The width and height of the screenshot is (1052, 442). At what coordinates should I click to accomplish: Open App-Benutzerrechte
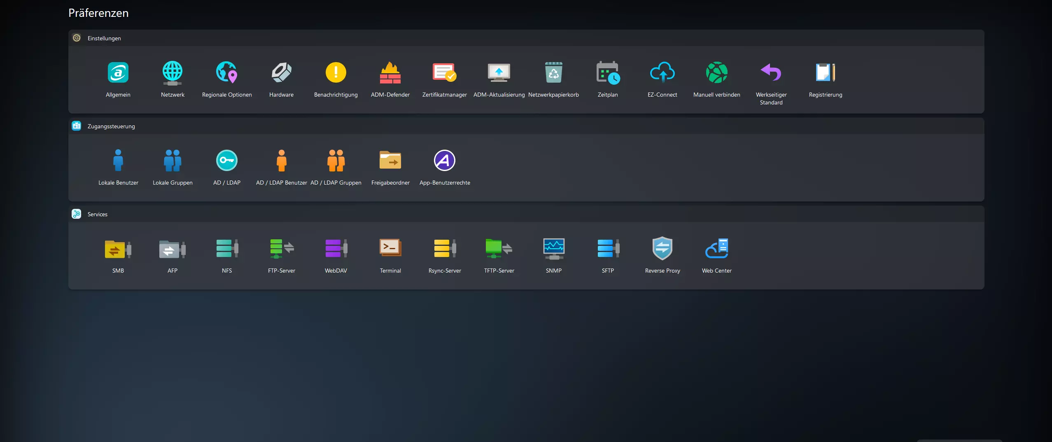point(445,161)
